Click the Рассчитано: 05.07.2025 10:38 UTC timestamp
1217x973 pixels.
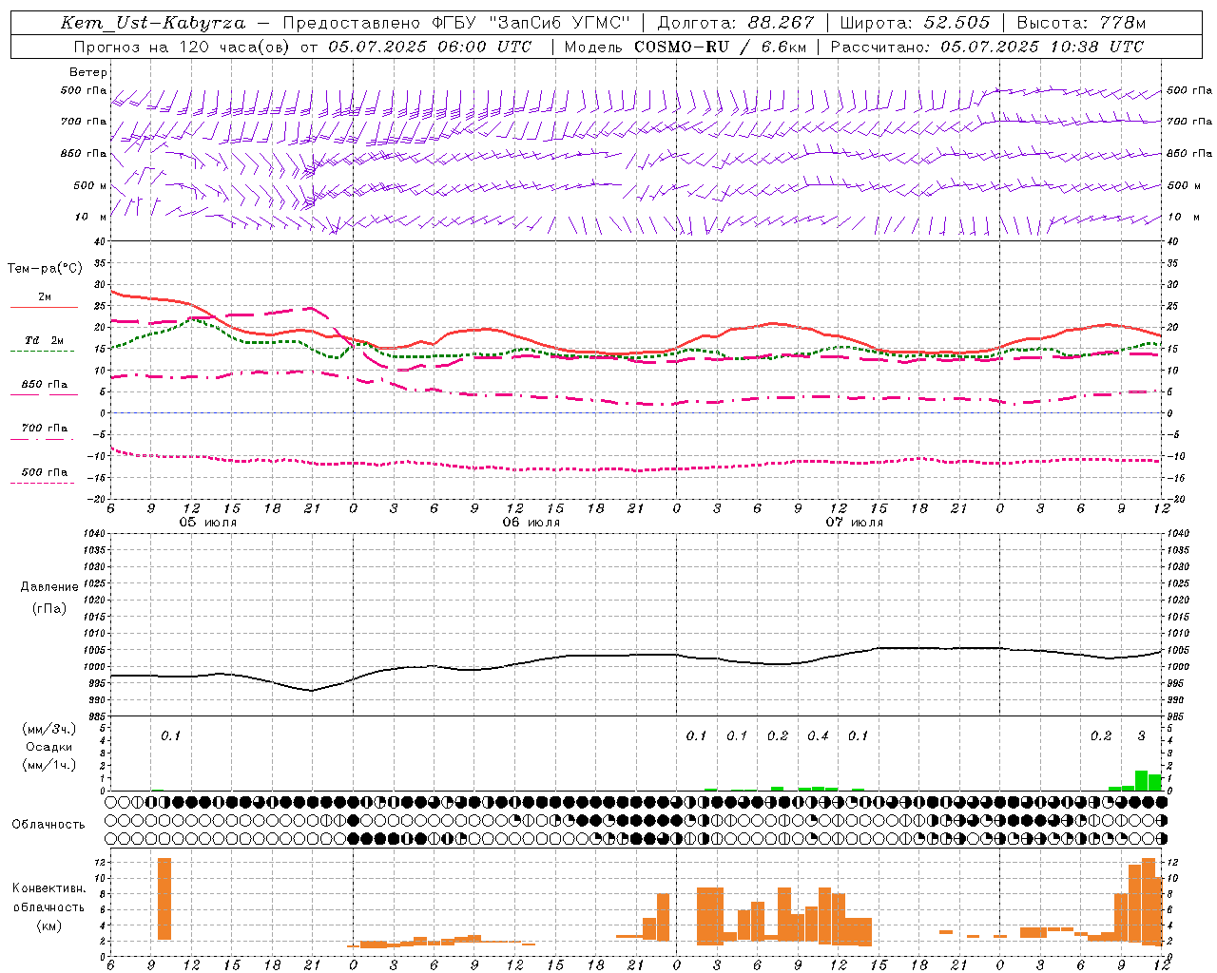pos(987,47)
